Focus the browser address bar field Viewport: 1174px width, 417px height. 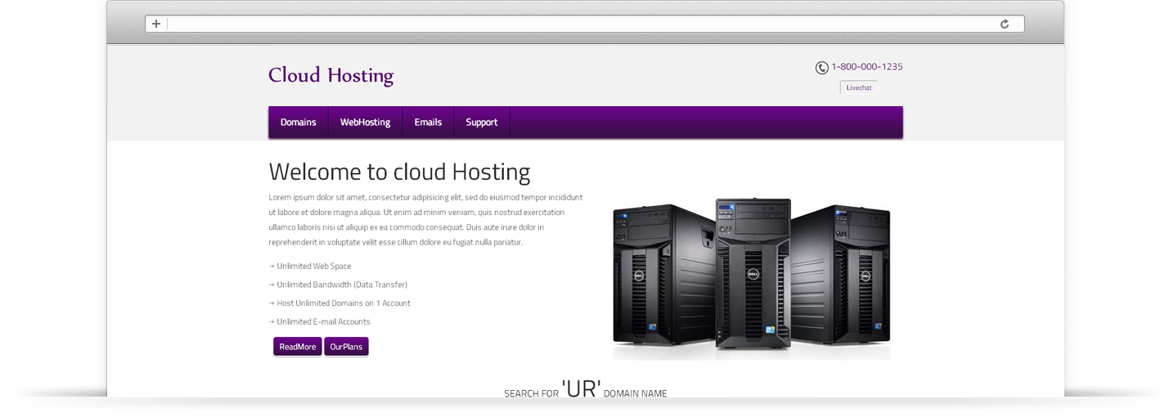click(581, 24)
